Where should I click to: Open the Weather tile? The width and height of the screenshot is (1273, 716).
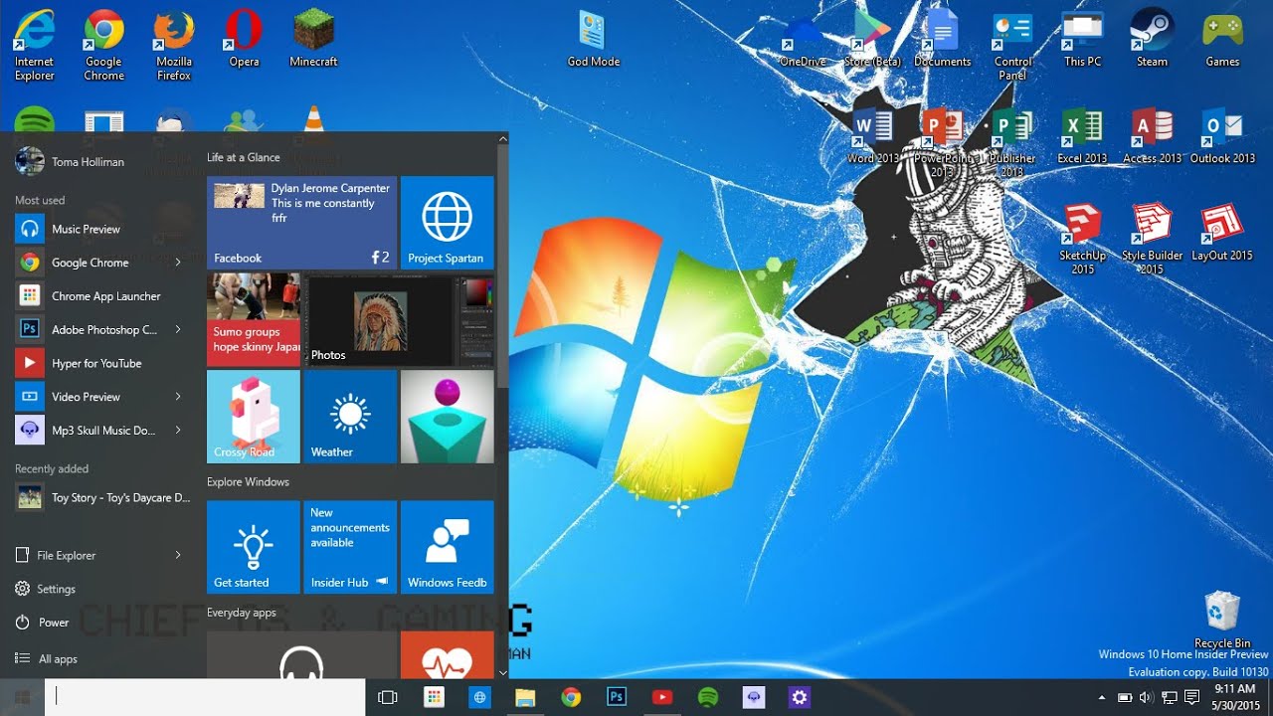point(350,417)
